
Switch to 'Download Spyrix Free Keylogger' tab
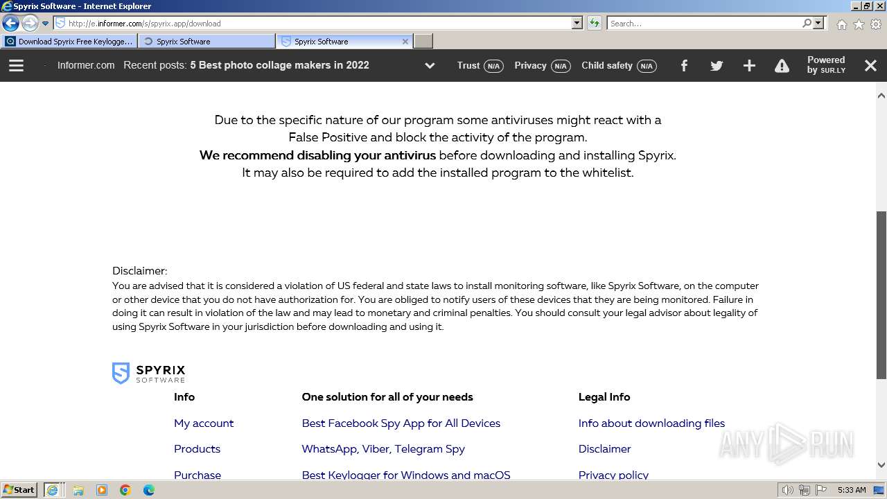click(x=69, y=42)
